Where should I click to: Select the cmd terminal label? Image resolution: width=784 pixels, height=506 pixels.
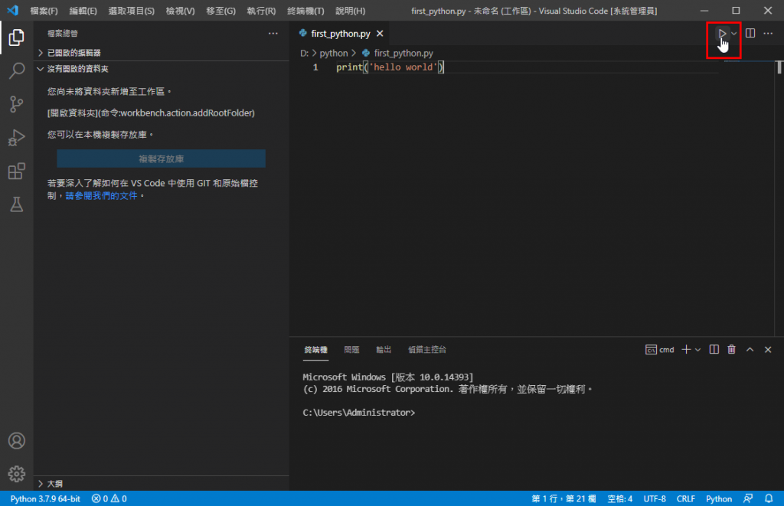click(659, 350)
